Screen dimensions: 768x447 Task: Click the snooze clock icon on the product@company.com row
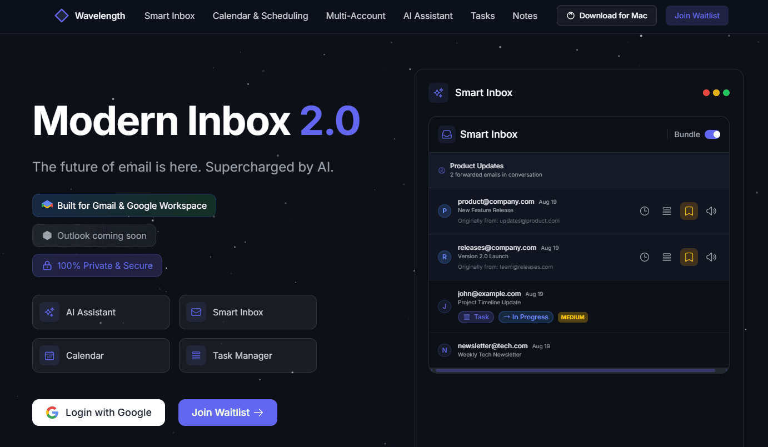point(645,211)
